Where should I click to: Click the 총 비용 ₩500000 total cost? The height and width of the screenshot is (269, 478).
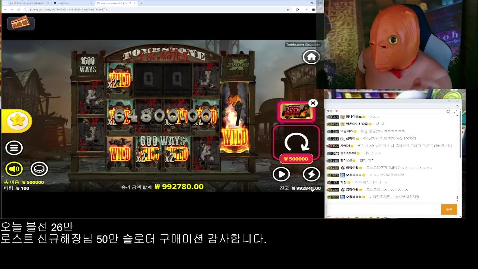pos(24,182)
